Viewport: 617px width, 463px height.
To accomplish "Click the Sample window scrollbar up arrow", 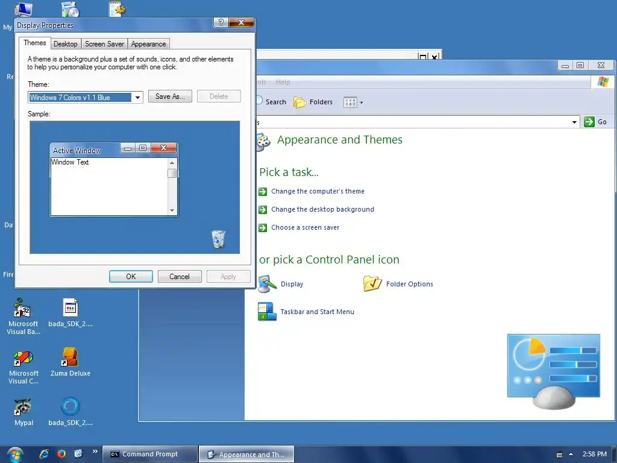I will click(172, 163).
